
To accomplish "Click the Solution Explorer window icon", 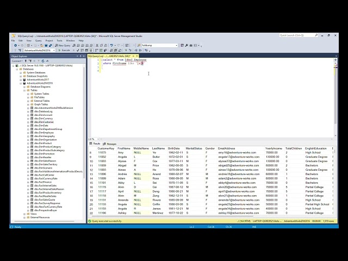I will (x=182, y=45).
